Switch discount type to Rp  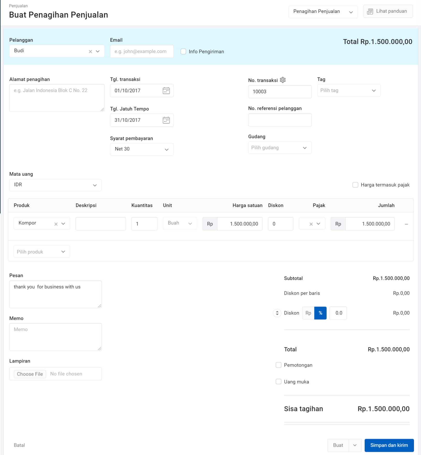pyautogui.click(x=308, y=313)
